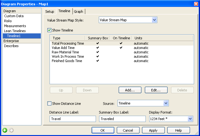Click the green back arrow icon
200x136 pixels.
(x=5, y=130)
